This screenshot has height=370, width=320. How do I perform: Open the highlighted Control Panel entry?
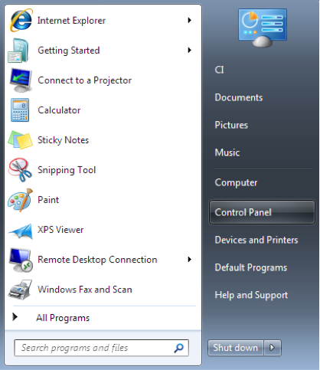[262, 212]
